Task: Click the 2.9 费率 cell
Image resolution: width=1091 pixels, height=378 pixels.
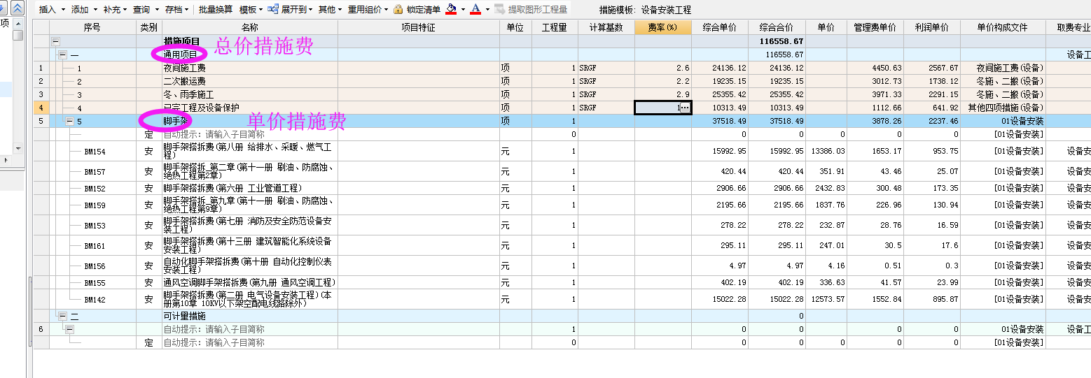Action: [x=663, y=94]
